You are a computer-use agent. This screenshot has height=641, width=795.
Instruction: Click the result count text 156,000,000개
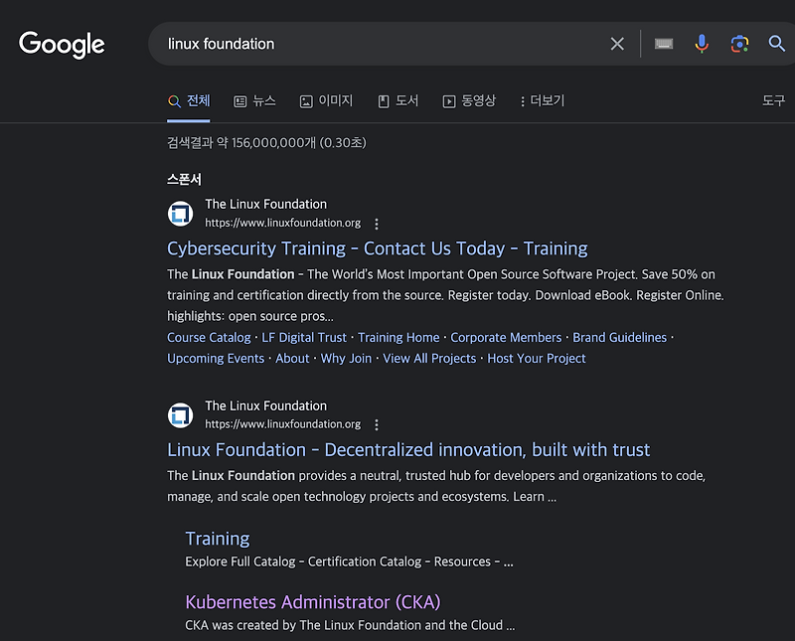click(274, 143)
